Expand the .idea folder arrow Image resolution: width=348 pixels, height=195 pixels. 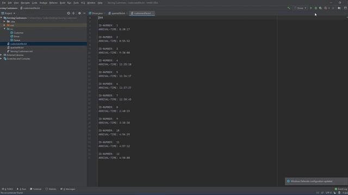coord(4,22)
